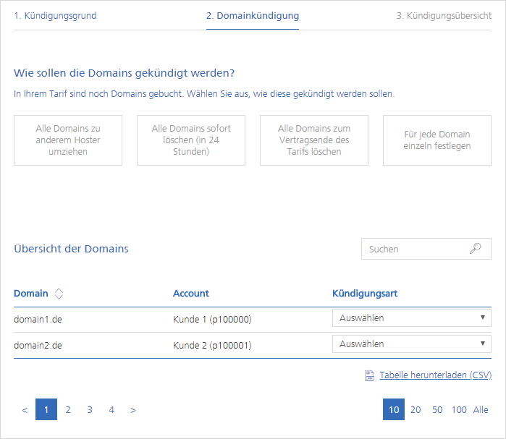Select 'Alle Domains zum Vertragsende löschen'
This screenshot has height=439, width=506.
[x=314, y=140]
